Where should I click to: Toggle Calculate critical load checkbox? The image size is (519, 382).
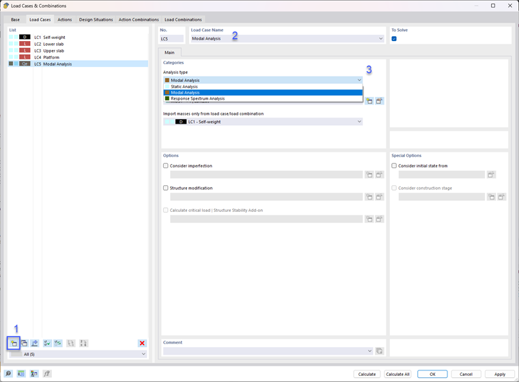[165, 210]
